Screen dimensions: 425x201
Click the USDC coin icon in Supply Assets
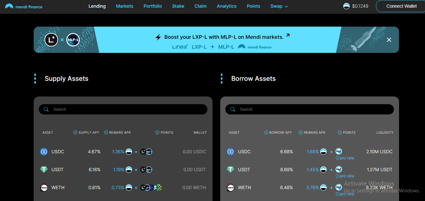coord(44,152)
